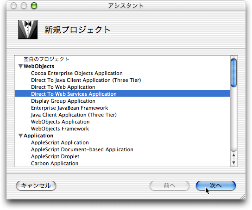Image resolution: width=252 pixels, height=210 pixels.
Task: Click the tuxedo assistant icon
Action: click(28, 30)
